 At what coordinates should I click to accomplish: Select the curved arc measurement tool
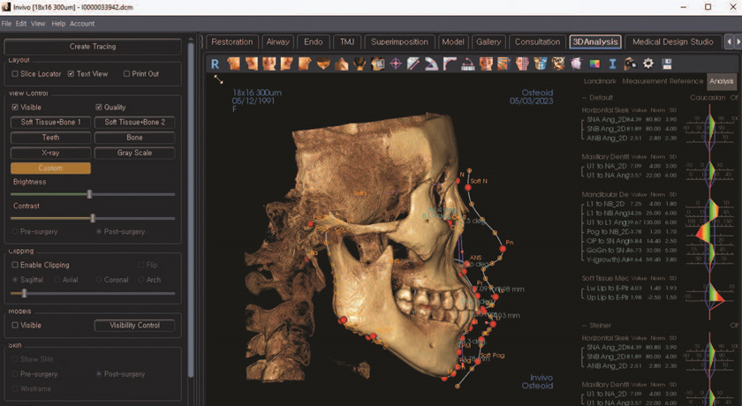(450, 64)
